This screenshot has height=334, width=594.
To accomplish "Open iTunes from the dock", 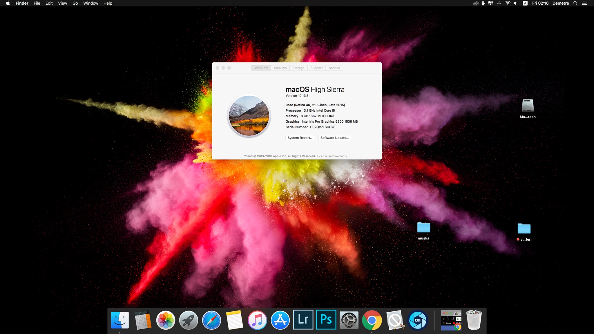I will coord(257,320).
